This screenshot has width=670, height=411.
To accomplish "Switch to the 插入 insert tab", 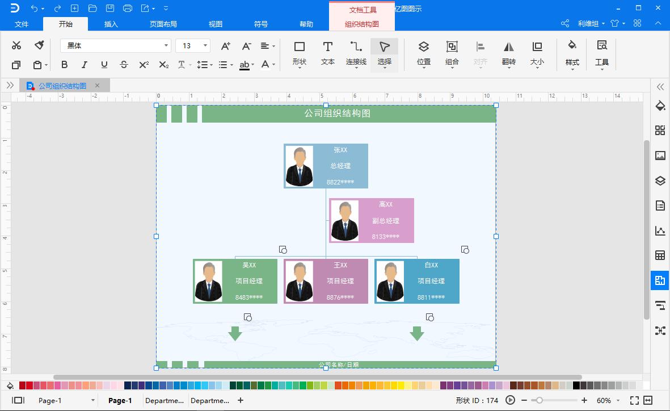I will pos(111,24).
